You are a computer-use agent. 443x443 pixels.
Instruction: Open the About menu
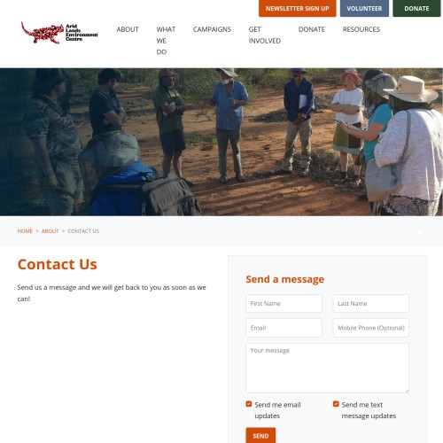[x=128, y=29]
